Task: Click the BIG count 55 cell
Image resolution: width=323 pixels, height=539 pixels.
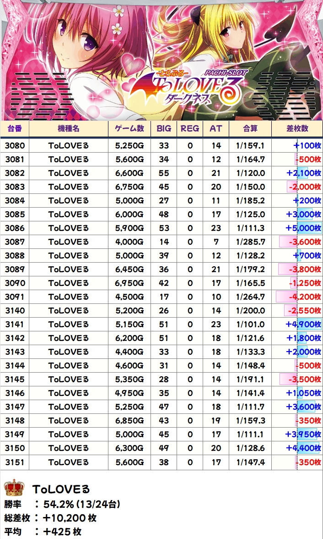Action: (164, 173)
